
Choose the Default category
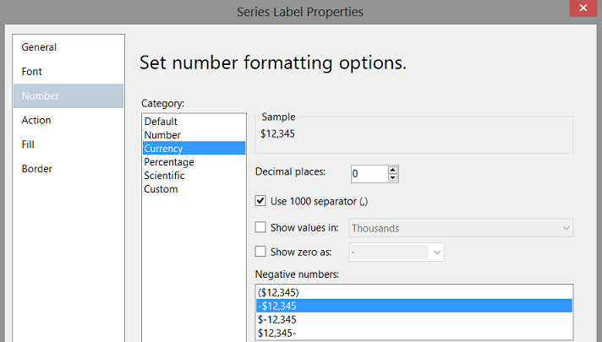coord(161,122)
